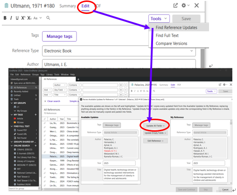
Task: Click Update All Fields button
Action: [155, 126]
